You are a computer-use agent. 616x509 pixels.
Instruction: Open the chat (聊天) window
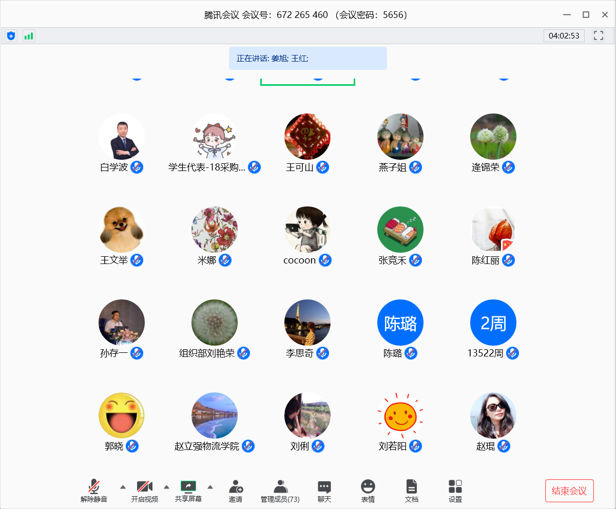tap(324, 490)
